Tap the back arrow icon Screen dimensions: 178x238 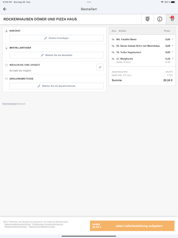point(5,9)
